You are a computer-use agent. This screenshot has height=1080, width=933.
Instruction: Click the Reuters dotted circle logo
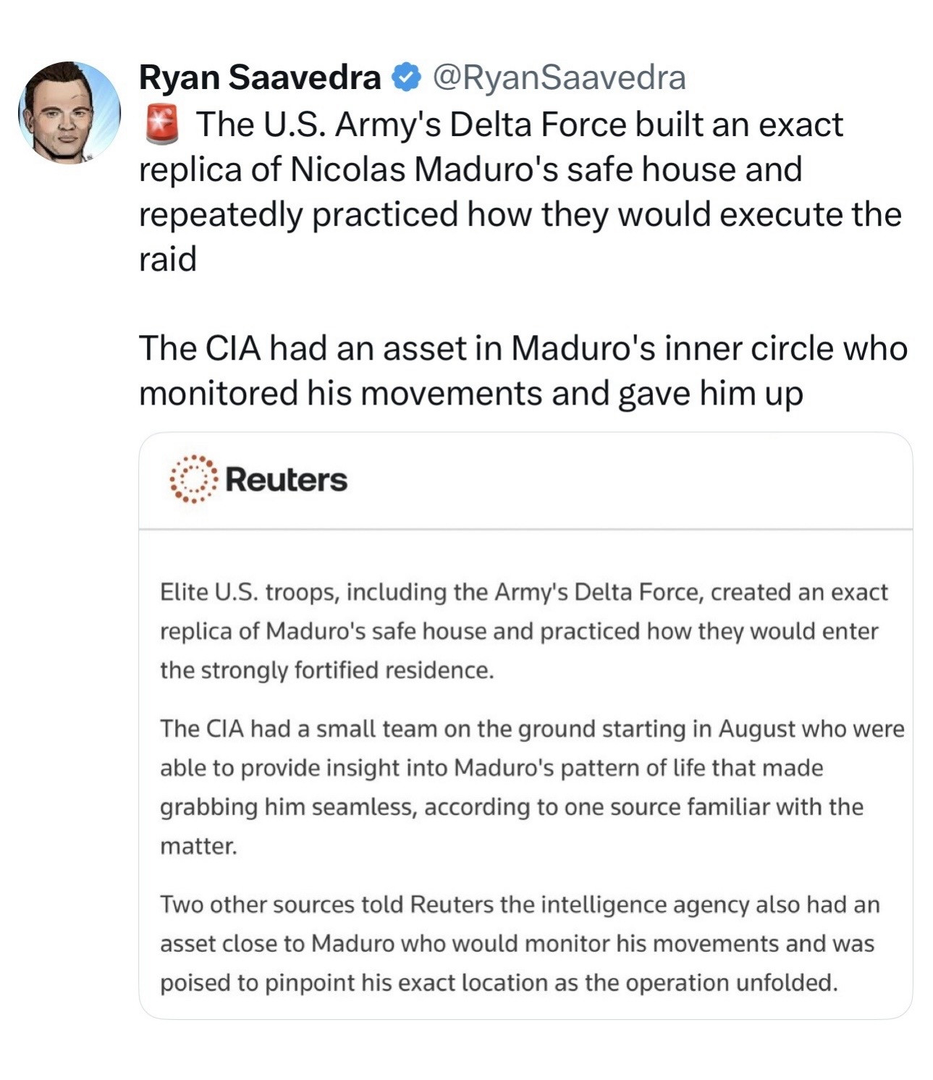coord(193,479)
